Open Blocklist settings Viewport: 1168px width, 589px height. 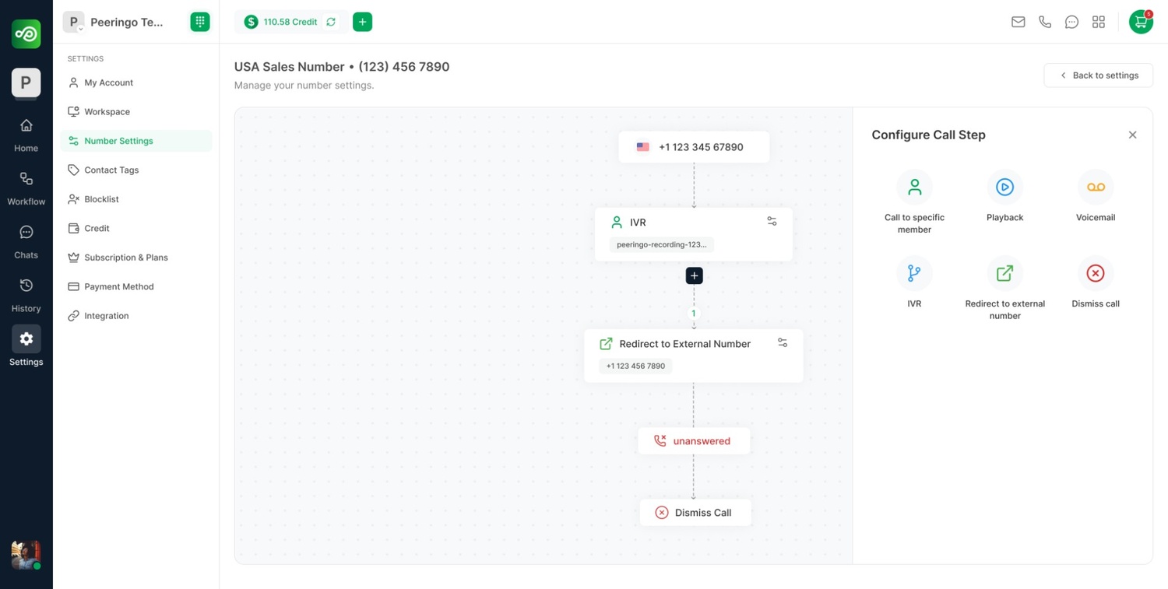point(136,199)
